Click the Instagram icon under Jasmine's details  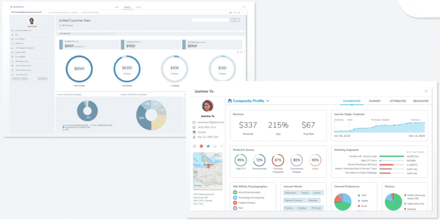pos(195,146)
